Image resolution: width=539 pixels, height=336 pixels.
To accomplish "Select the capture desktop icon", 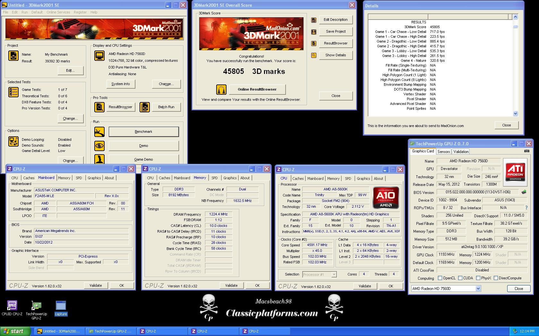I will [61, 308].
